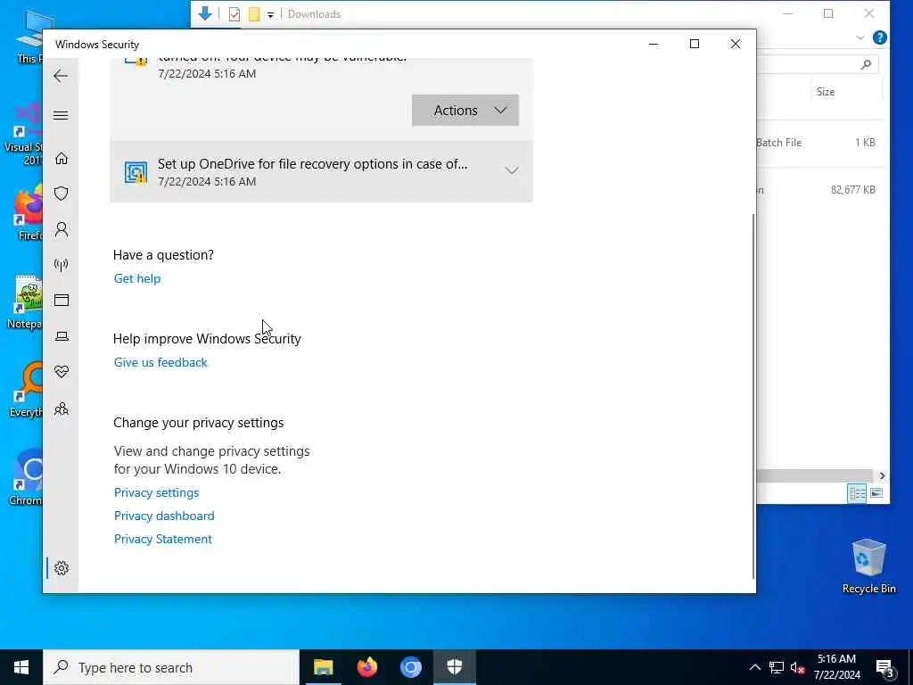Open Firefox from the taskbar

(x=366, y=667)
